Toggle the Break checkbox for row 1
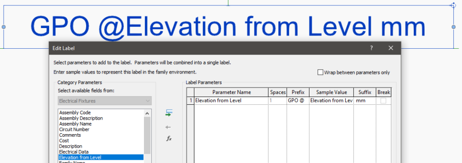This screenshot has height=163, width=462. click(x=383, y=101)
